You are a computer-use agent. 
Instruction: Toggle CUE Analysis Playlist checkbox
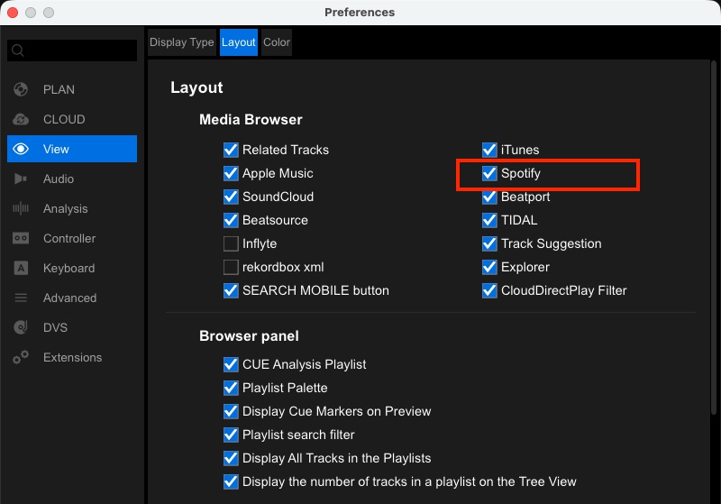point(231,364)
